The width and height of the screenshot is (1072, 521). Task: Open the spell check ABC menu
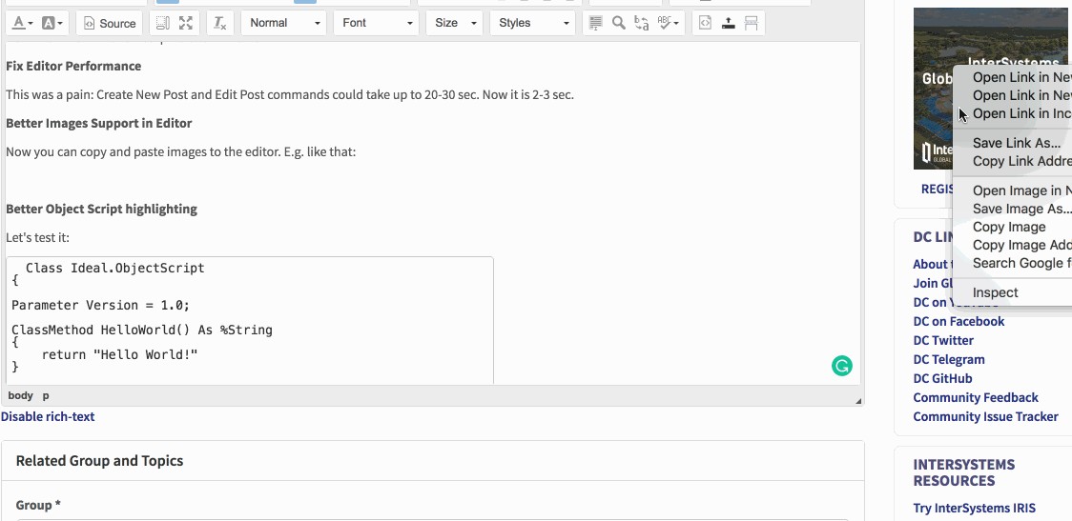click(670, 23)
